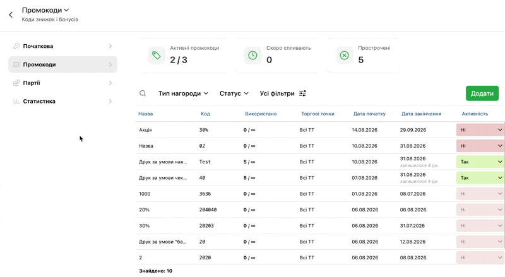Open Усі фільтри
Image resolution: width=505 pixels, height=277 pixels.
[x=283, y=93]
